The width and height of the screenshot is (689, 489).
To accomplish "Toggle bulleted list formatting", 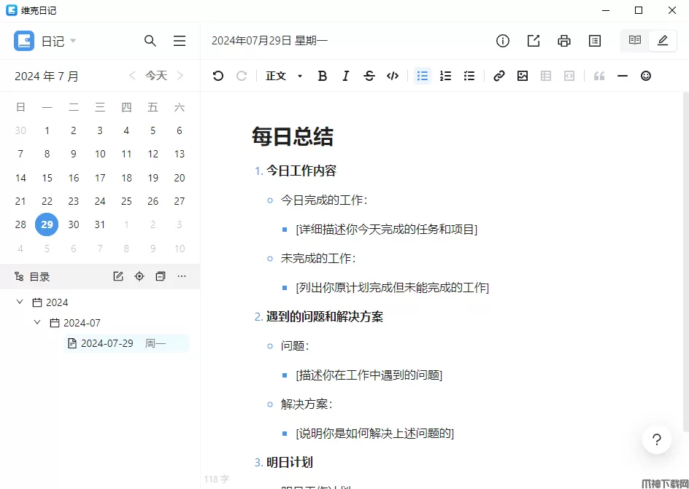I will click(423, 76).
